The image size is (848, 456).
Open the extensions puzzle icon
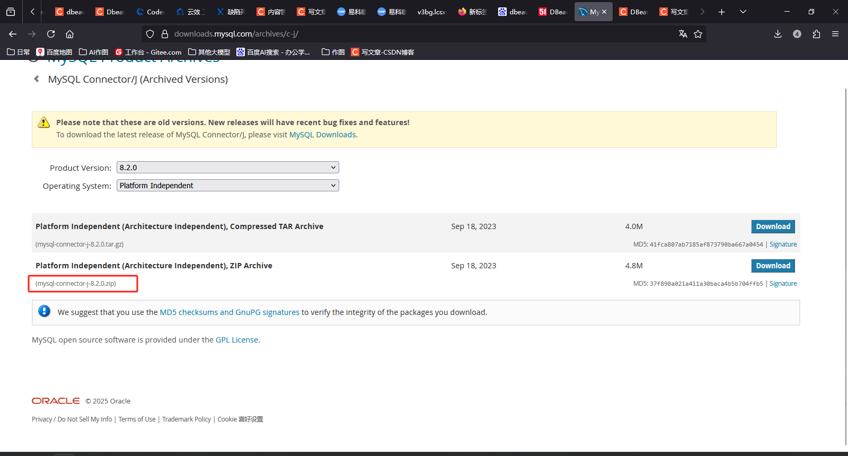816,34
